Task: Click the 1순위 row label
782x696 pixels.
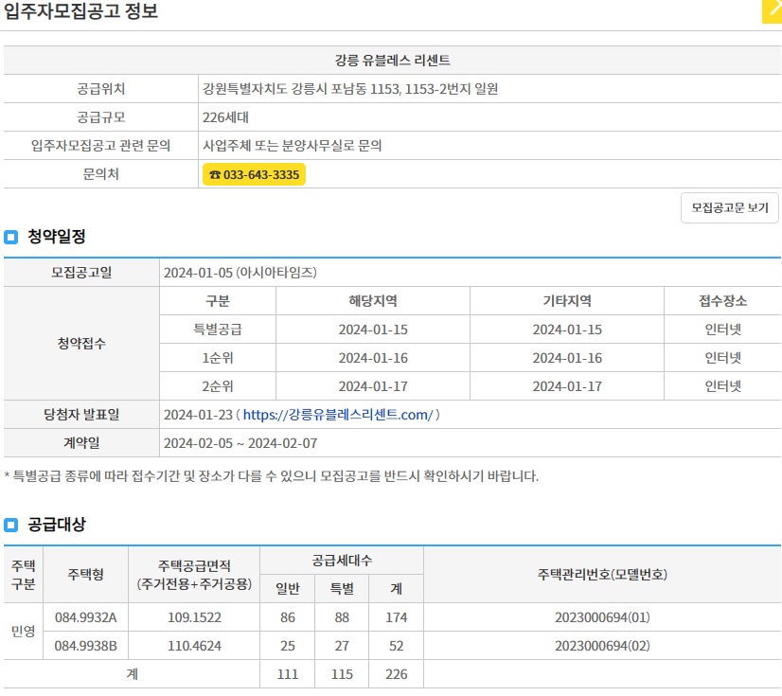Action: pyautogui.click(x=218, y=358)
